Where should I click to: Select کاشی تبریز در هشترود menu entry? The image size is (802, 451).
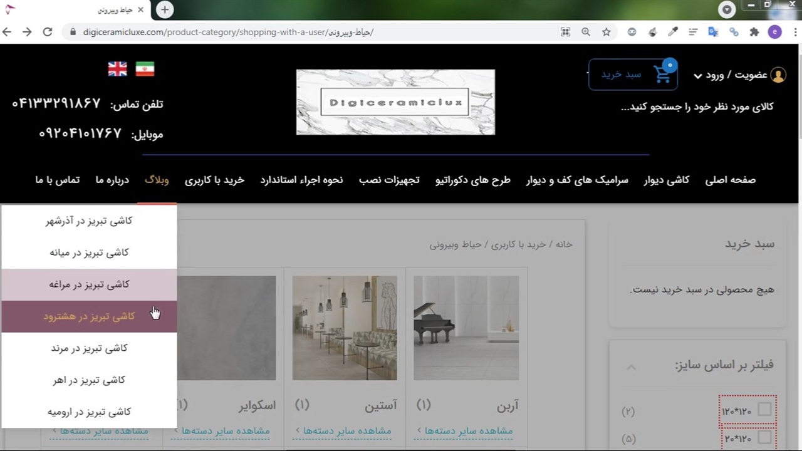[89, 316]
